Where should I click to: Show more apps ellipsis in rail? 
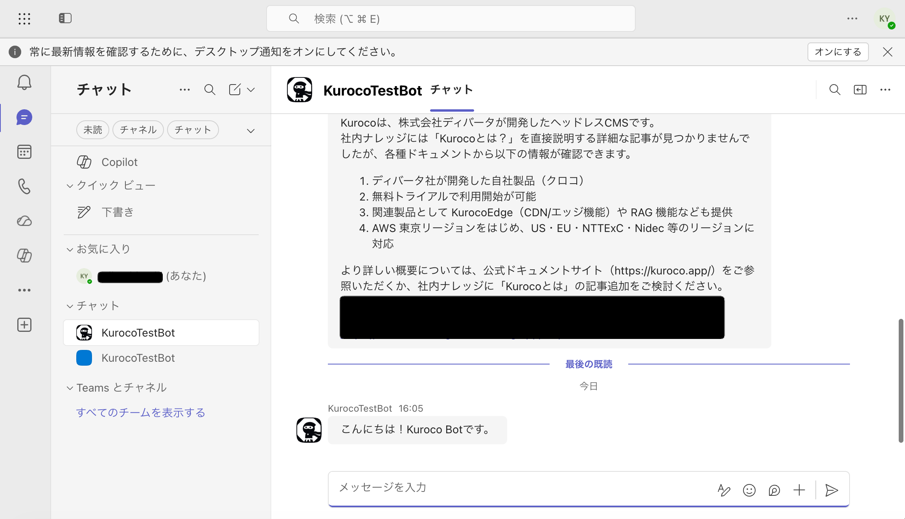(x=24, y=290)
